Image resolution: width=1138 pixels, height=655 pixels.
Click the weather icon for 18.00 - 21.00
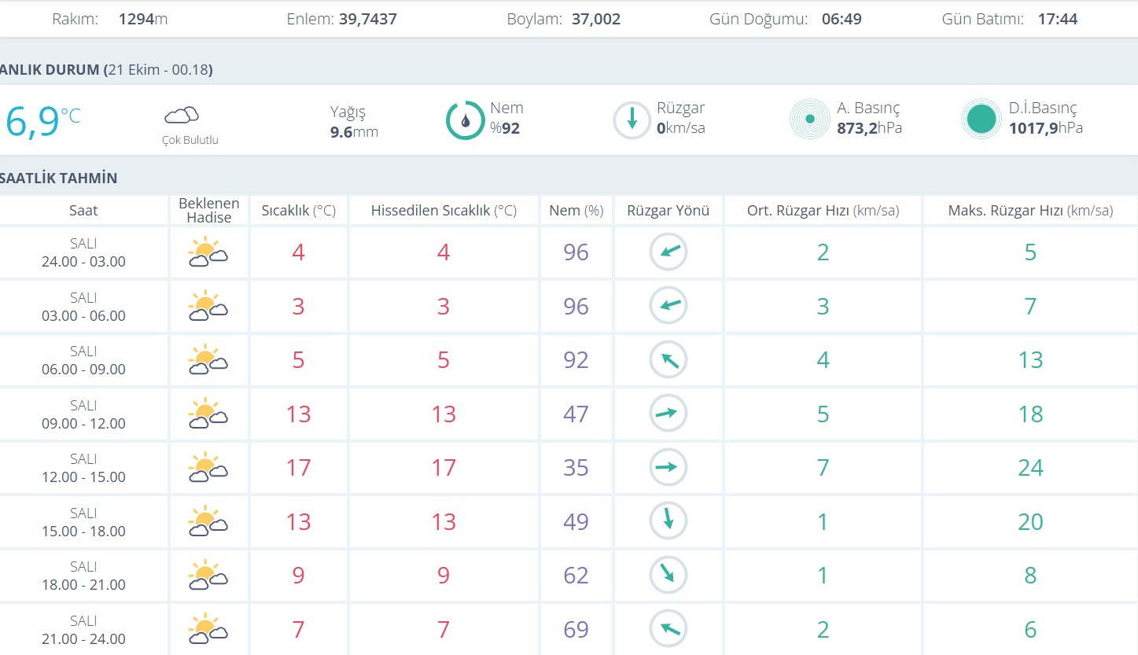[208, 576]
